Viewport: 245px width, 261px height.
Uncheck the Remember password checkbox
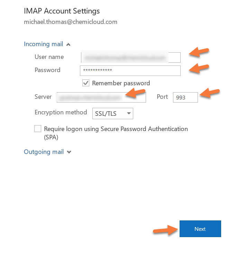coord(86,83)
